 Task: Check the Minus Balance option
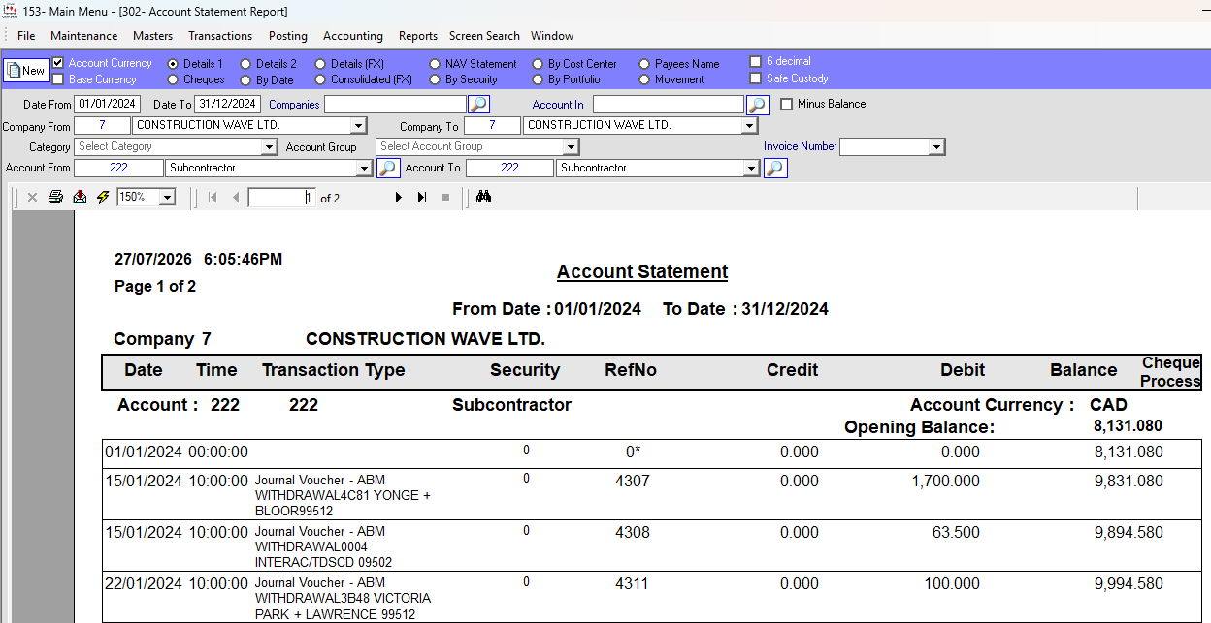coord(787,104)
